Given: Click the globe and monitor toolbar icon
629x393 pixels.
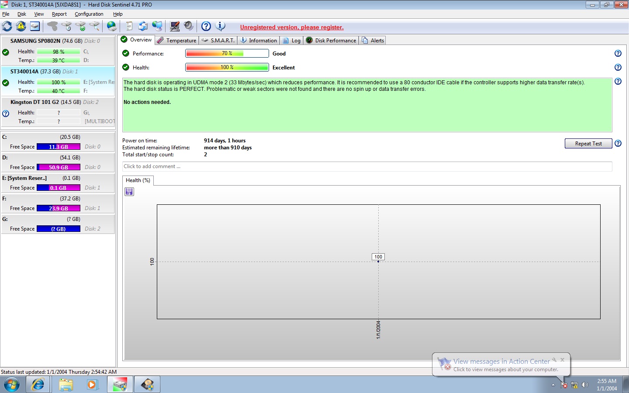Looking at the screenshot, I should [x=157, y=26].
